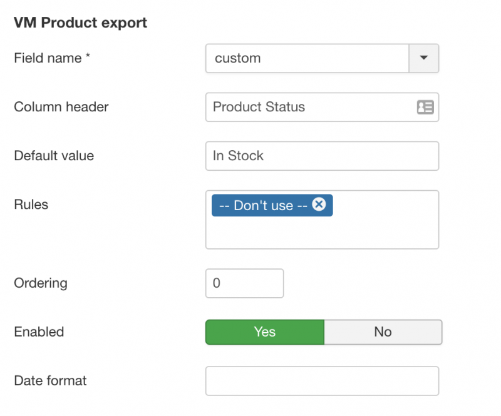Screen dimensions: 501x416
Task: Switch Enabled to No
Action: (x=383, y=332)
